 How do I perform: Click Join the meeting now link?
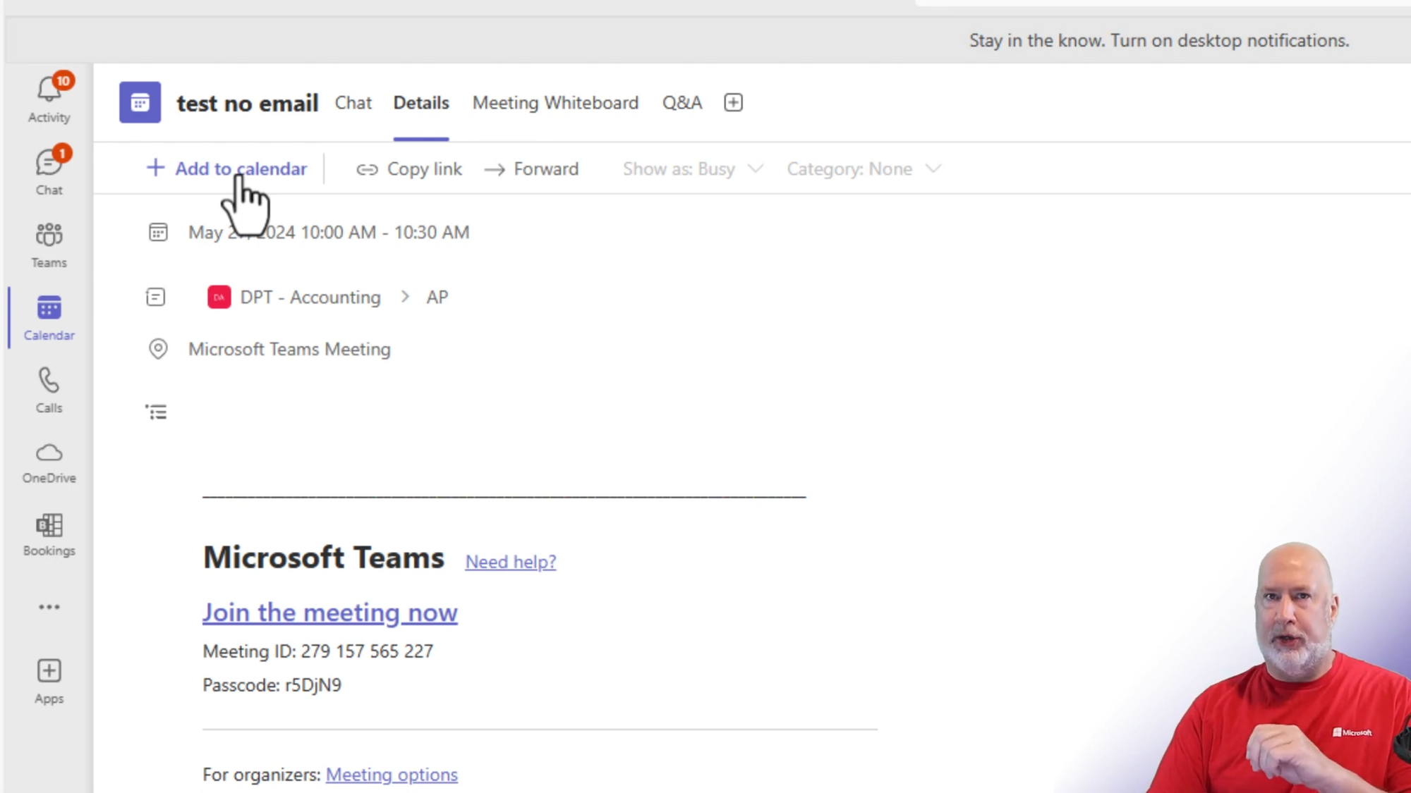click(x=329, y=613)
